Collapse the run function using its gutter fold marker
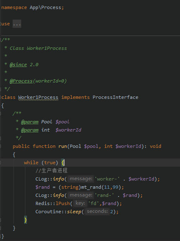180x241 pixels. (x=0, y=146)
